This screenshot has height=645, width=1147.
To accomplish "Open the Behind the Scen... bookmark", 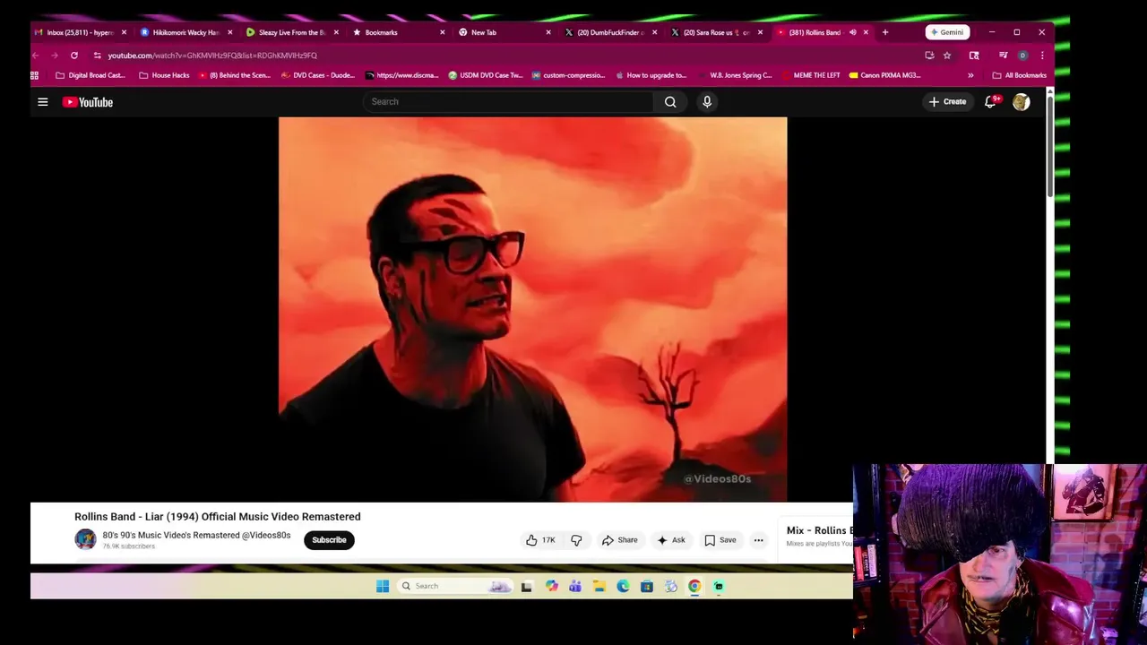I will point(235,75).
